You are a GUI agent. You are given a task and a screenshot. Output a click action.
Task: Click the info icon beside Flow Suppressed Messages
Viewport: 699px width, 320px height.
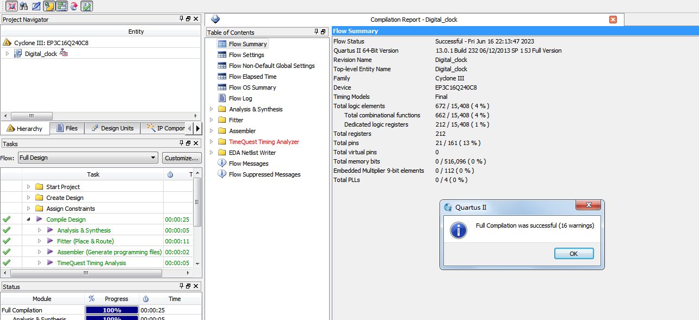pos(222,174)
